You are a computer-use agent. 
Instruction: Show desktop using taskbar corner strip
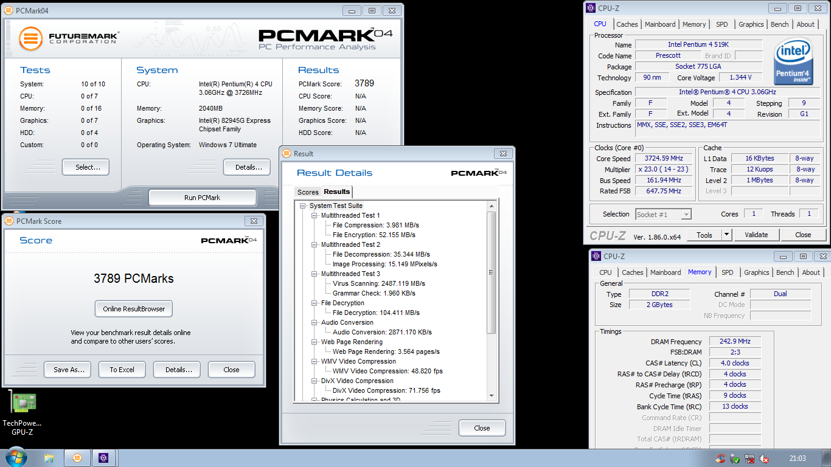click(827, 458)
